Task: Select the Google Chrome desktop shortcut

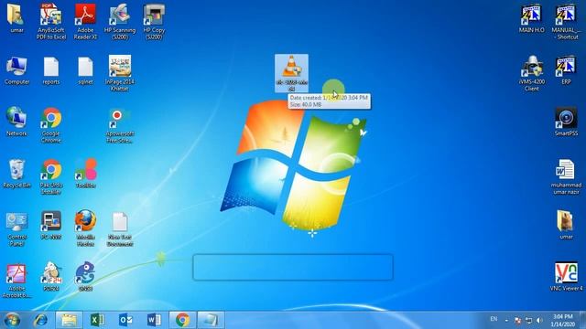Action: tap(51, 125)
